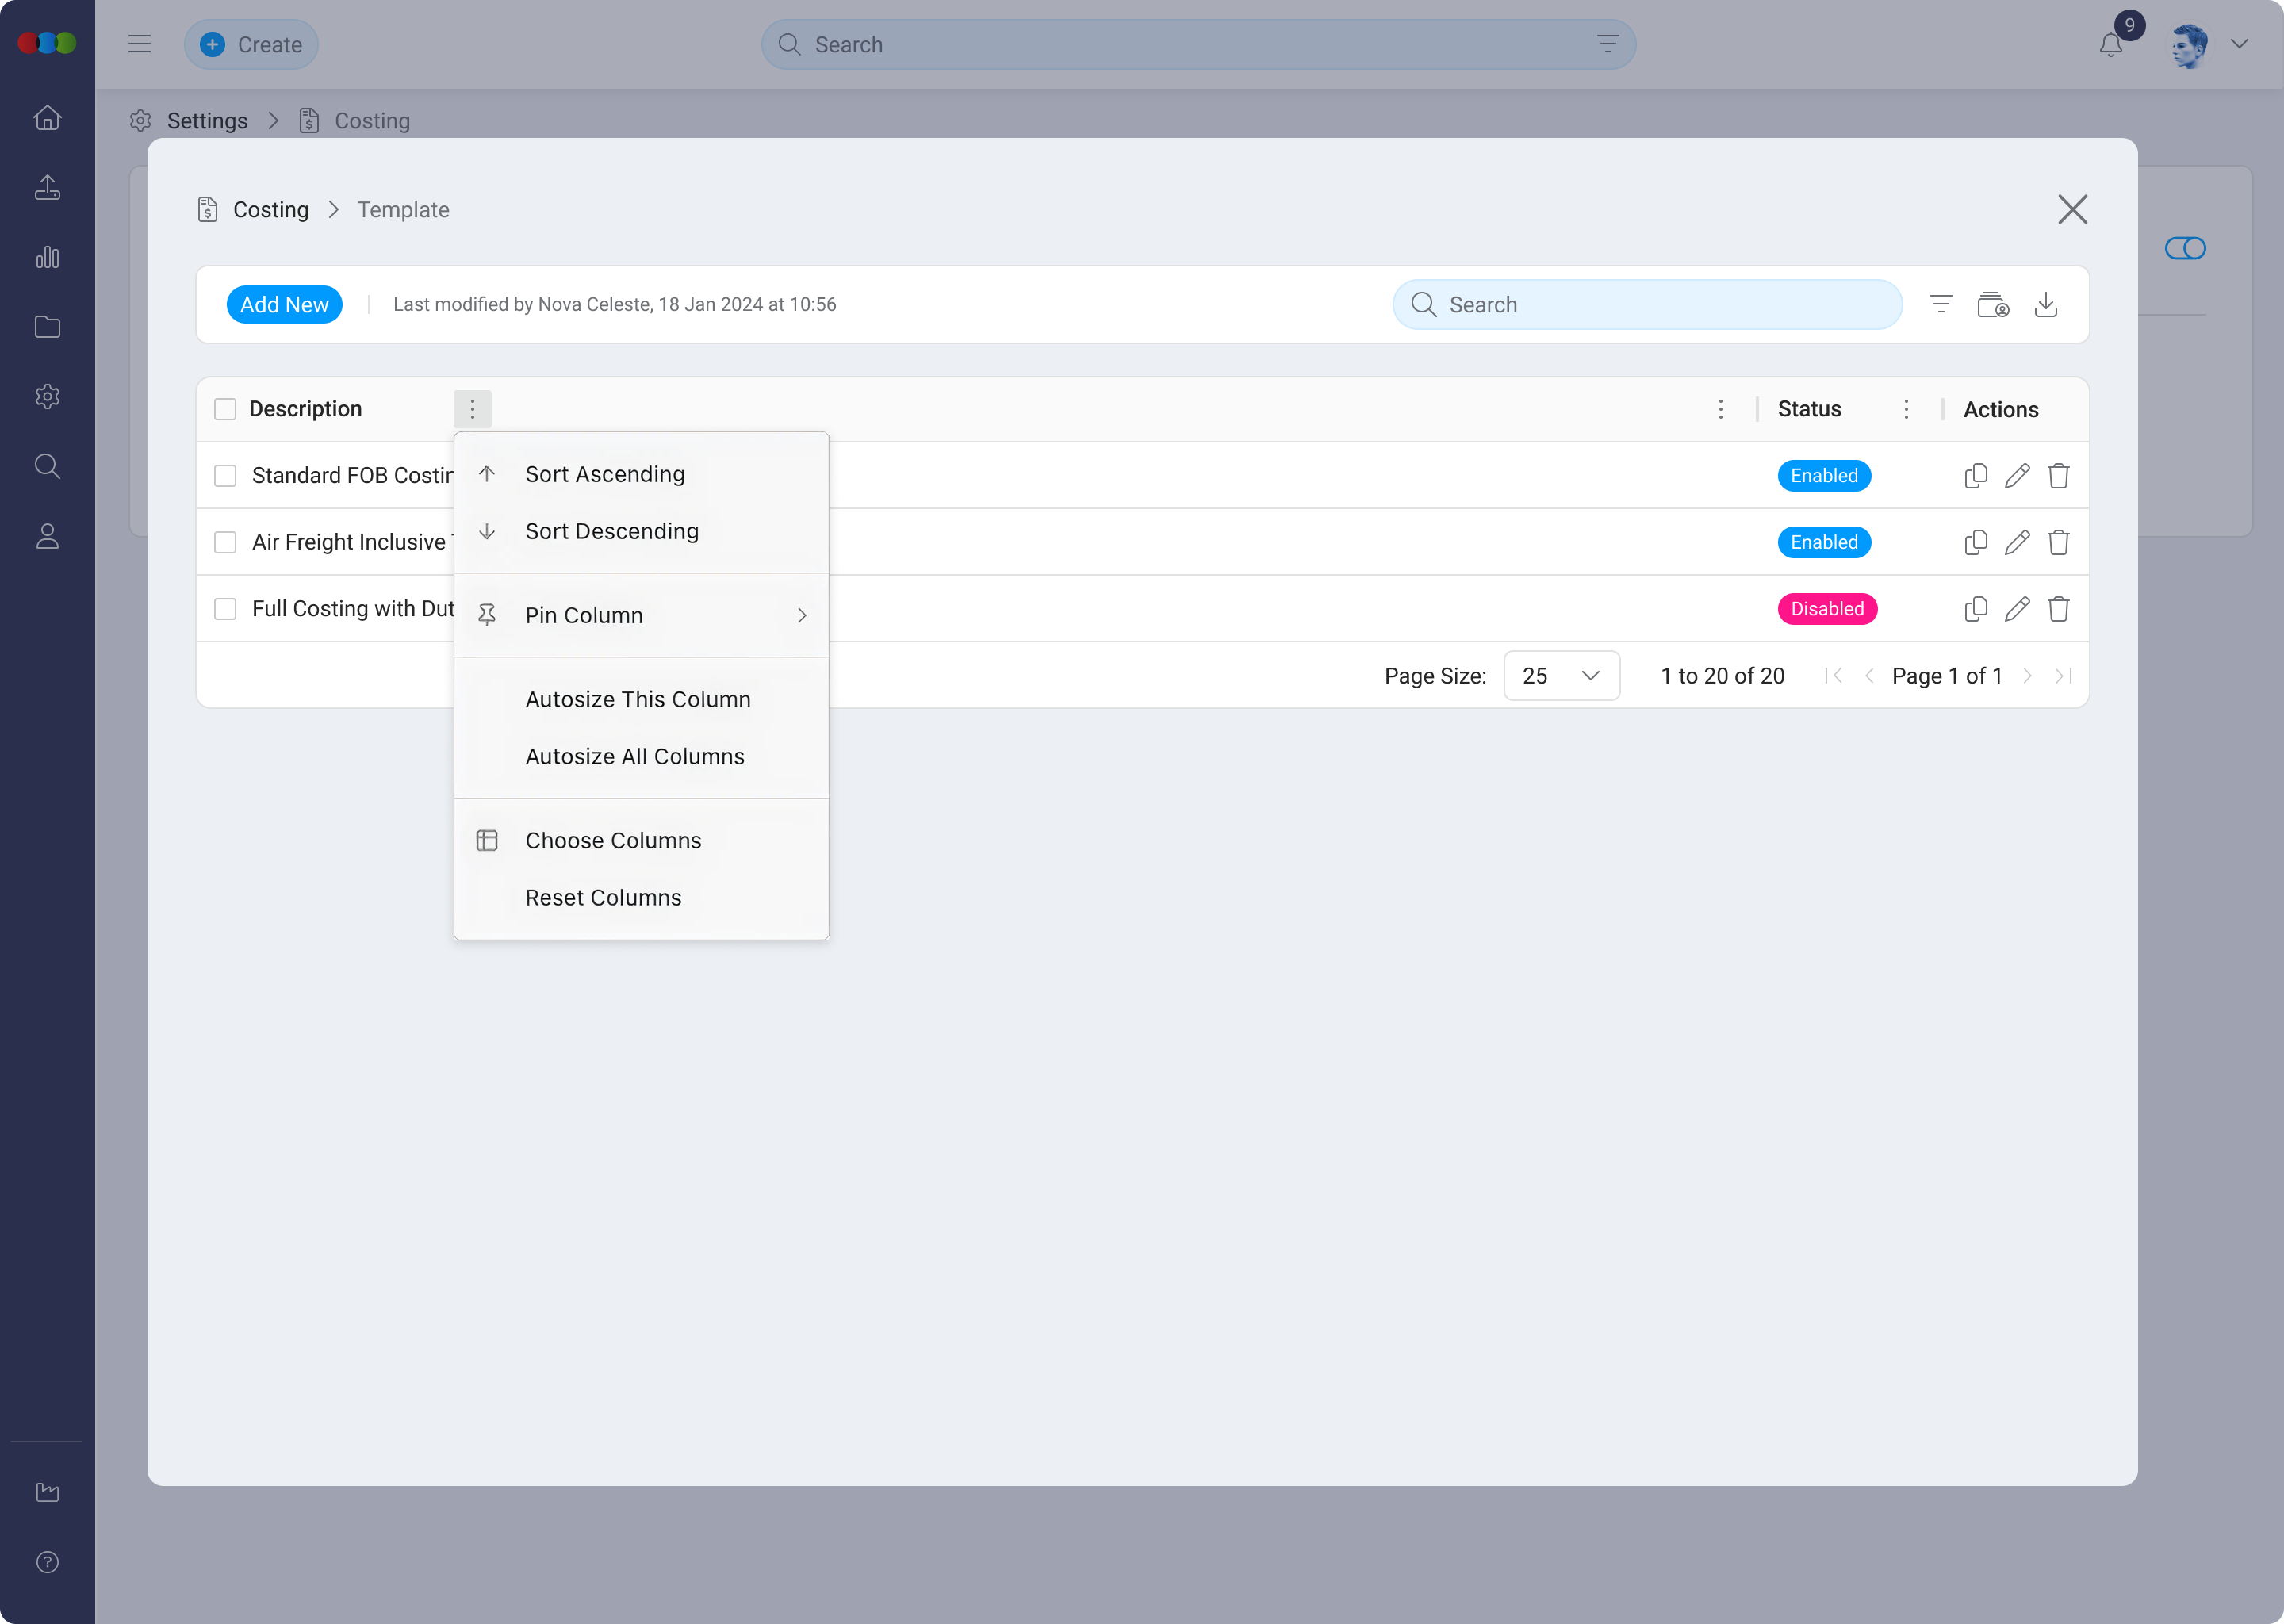This screenshot has width=2284, height=1624.
Task: Duplicate the Standard FOB Costing template
Action: point(1976,476)
